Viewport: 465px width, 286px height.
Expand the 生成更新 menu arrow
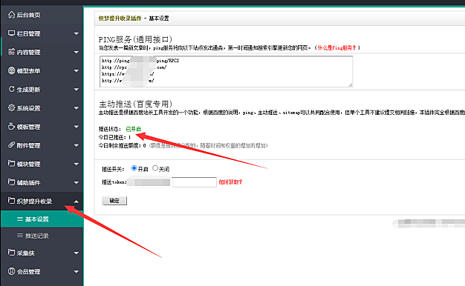[77, 90]
